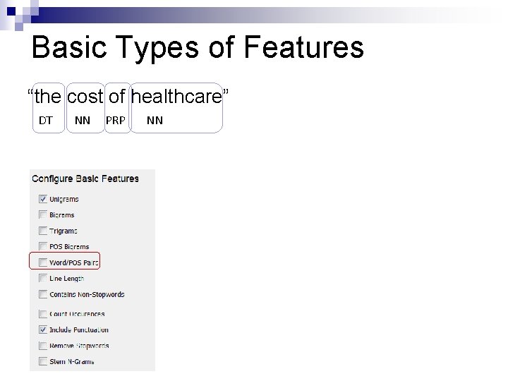Click the 'the' DT word box
The image size is (508, 381).
click(x=49, y=108)
